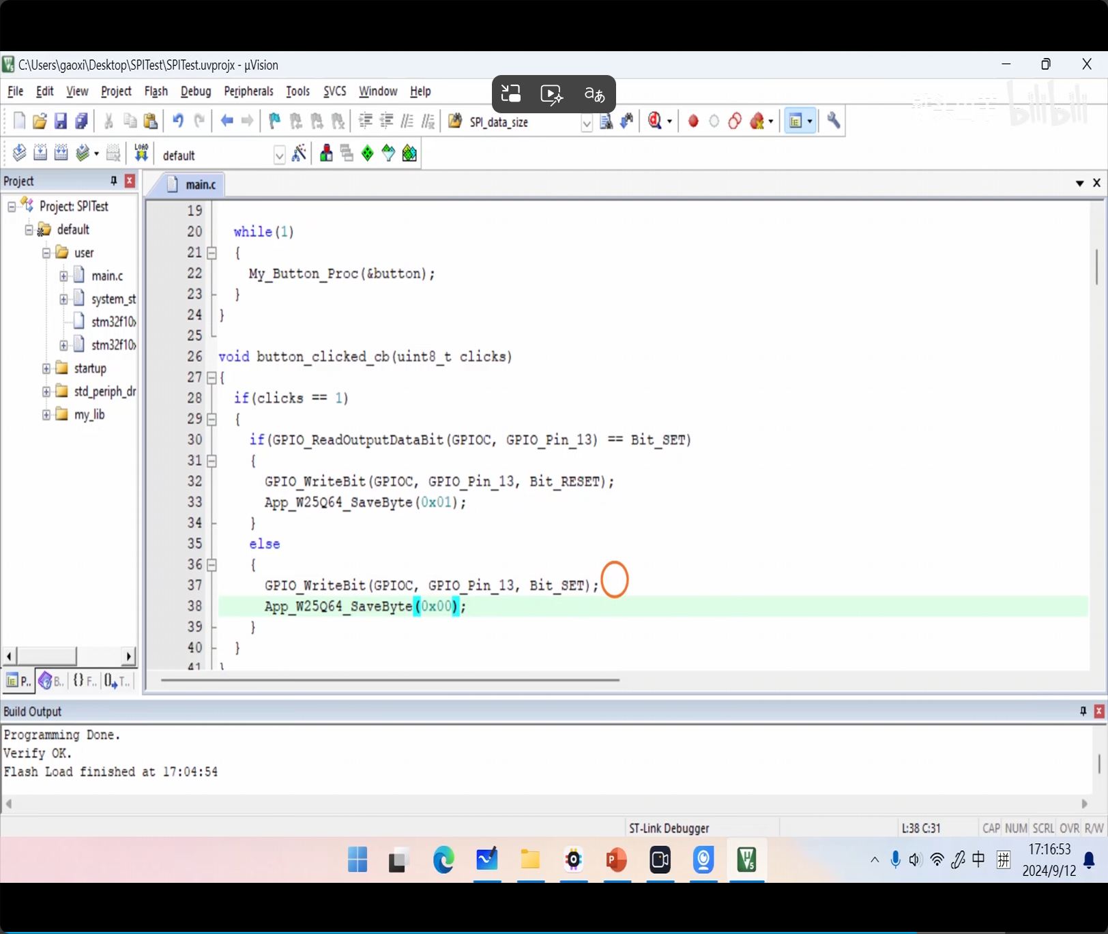The image size is (1108, 934).
Task: Switch to the Books panel tab
Action: point(52,680)
